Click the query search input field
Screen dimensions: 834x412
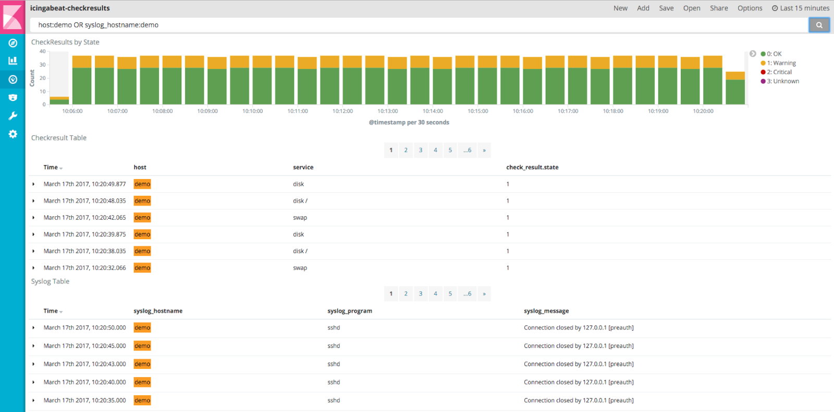[419, 25]
